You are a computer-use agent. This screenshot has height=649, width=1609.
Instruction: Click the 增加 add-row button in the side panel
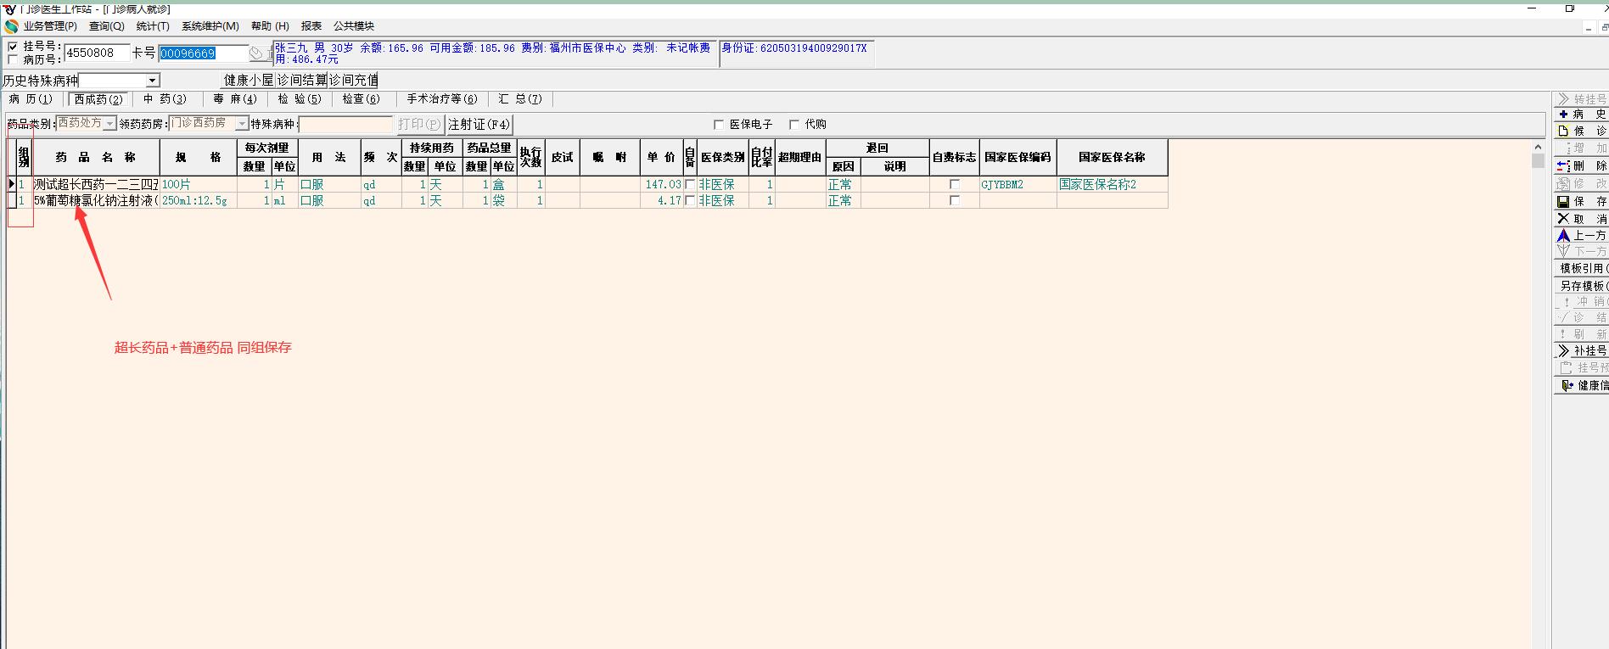coord(1582,148)
